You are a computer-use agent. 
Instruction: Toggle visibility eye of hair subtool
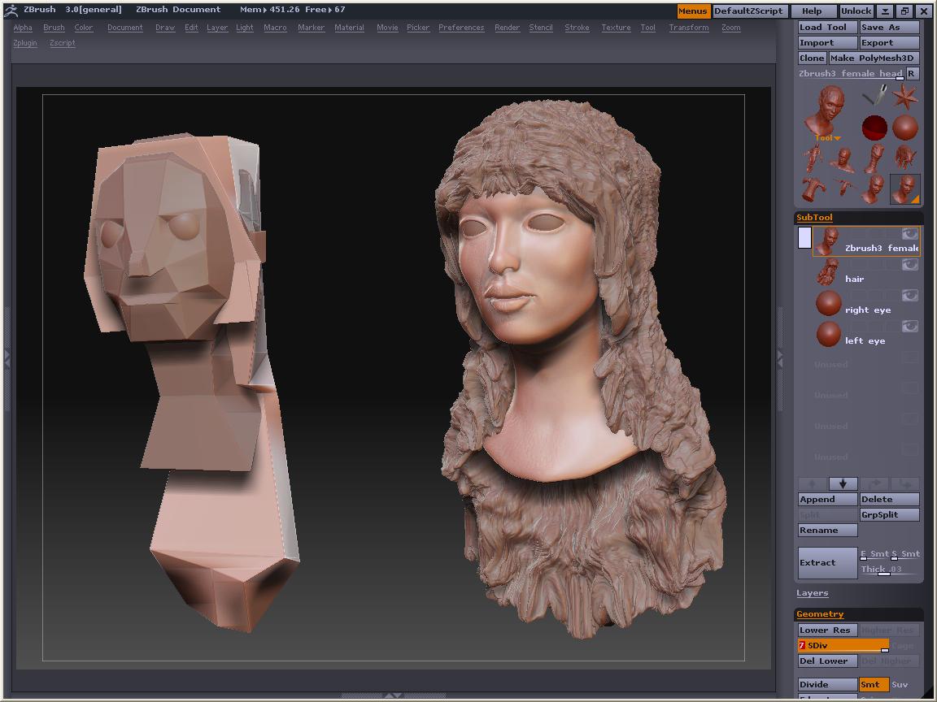(909, 264)
